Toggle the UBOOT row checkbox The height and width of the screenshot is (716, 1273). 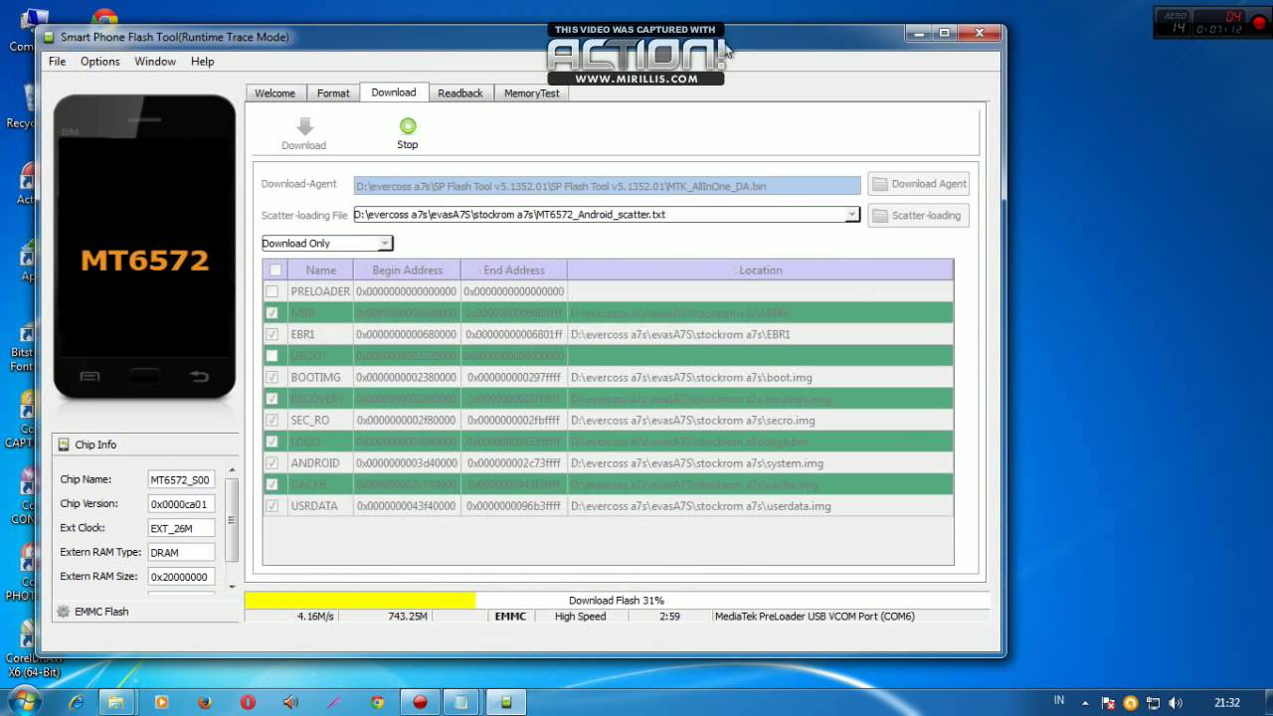(273, 356)
